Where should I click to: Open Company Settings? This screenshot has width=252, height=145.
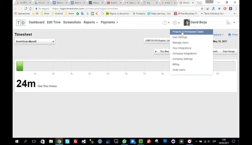tap(192, 59)
